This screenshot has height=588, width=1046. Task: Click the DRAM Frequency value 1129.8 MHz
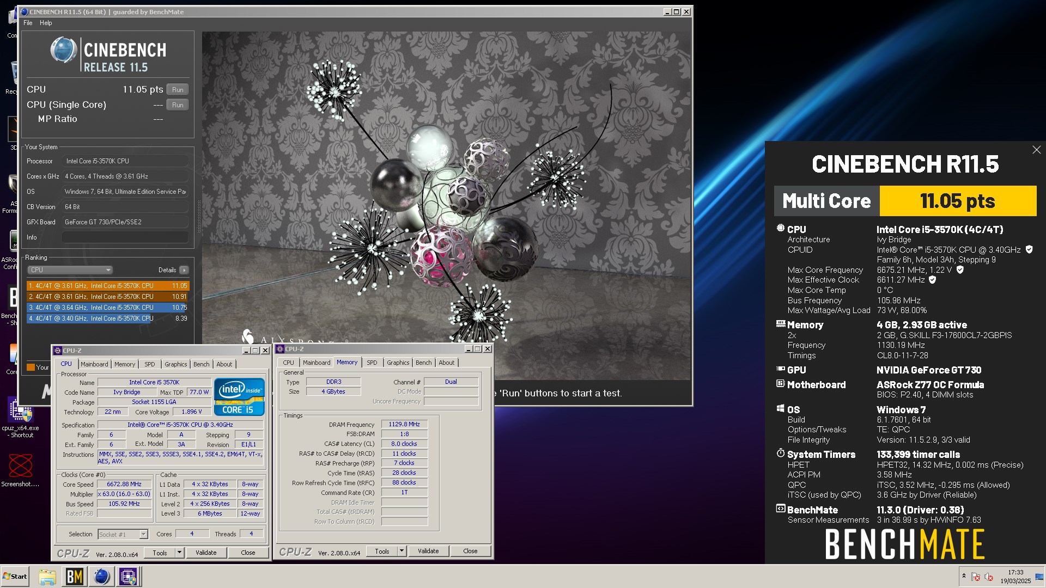pos(404,424)
